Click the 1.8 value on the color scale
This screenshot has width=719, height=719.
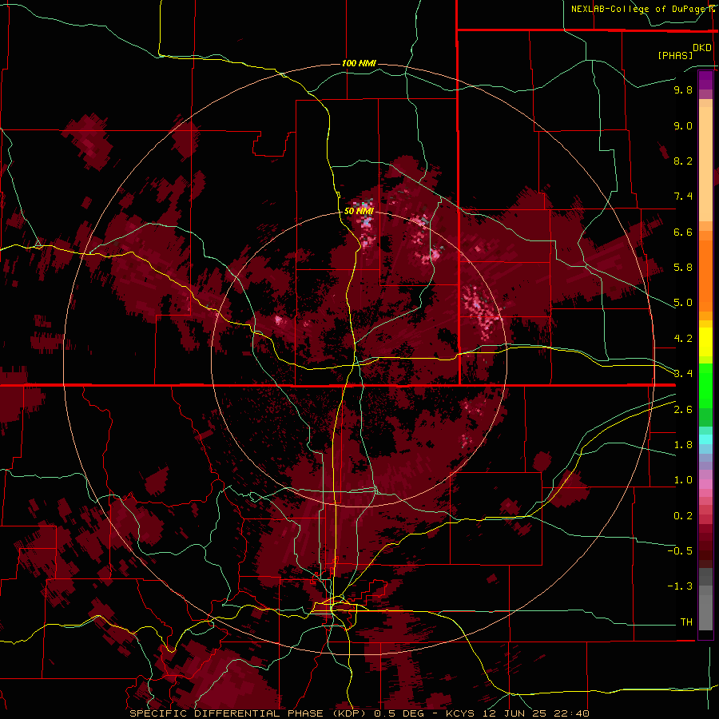[x=683, y=445]
